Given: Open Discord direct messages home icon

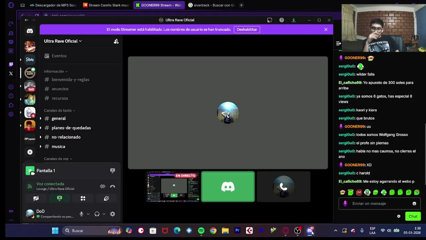Looking at the screenshot, I should pyautogui.click(x=30, y=31).
